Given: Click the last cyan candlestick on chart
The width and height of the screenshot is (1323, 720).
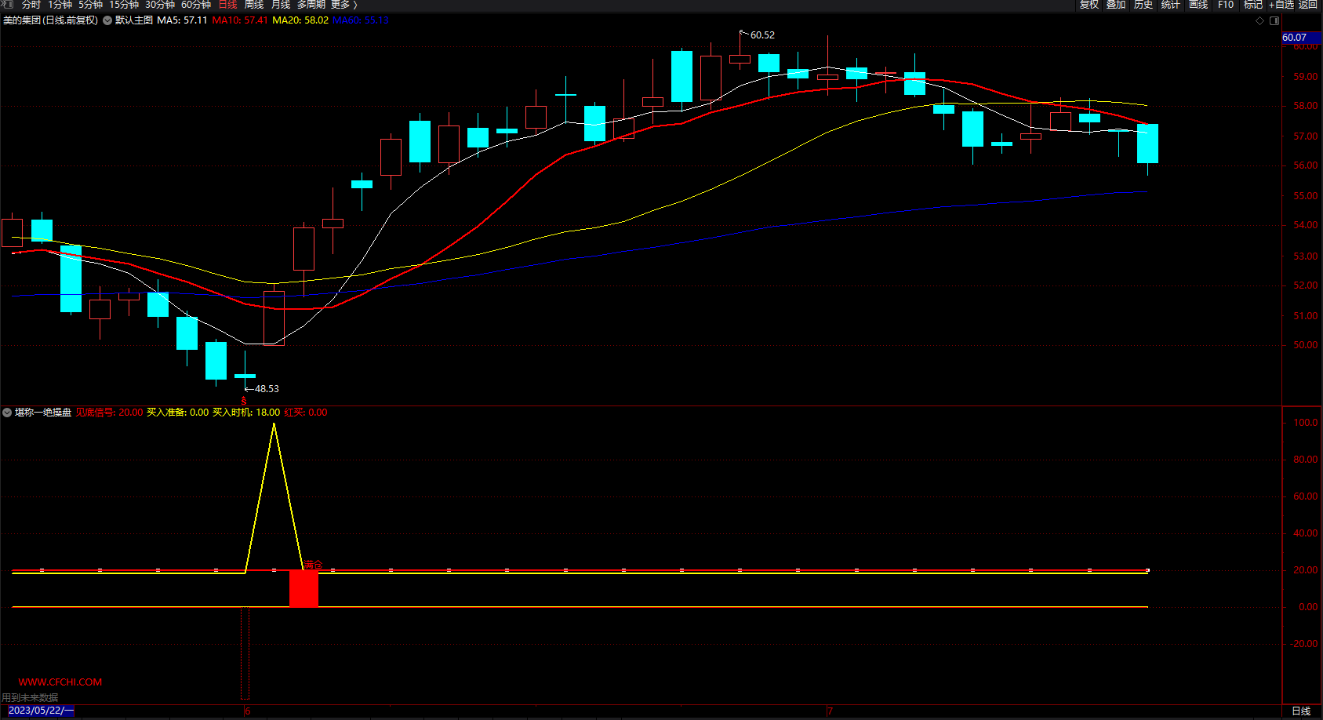Looking at the screenshot, I should tap(1147, 144).
